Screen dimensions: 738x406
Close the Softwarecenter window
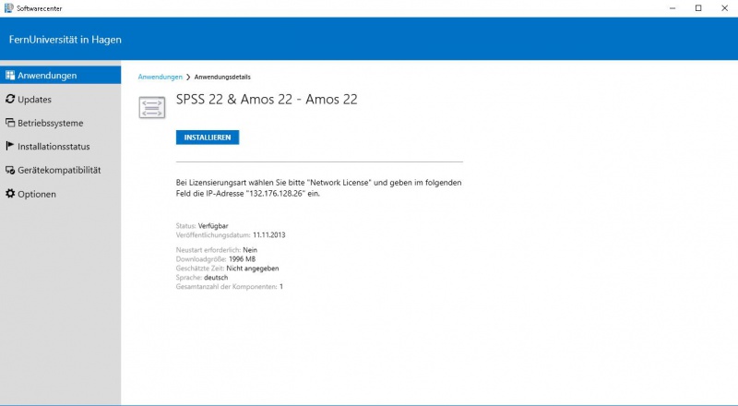click(725, 8)
